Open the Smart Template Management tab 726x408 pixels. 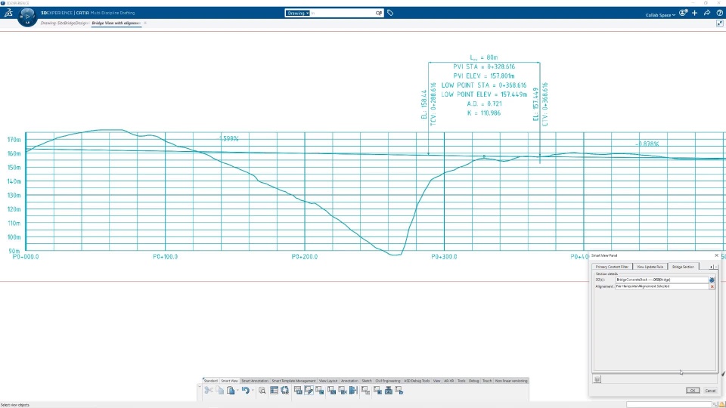[293, 381]
